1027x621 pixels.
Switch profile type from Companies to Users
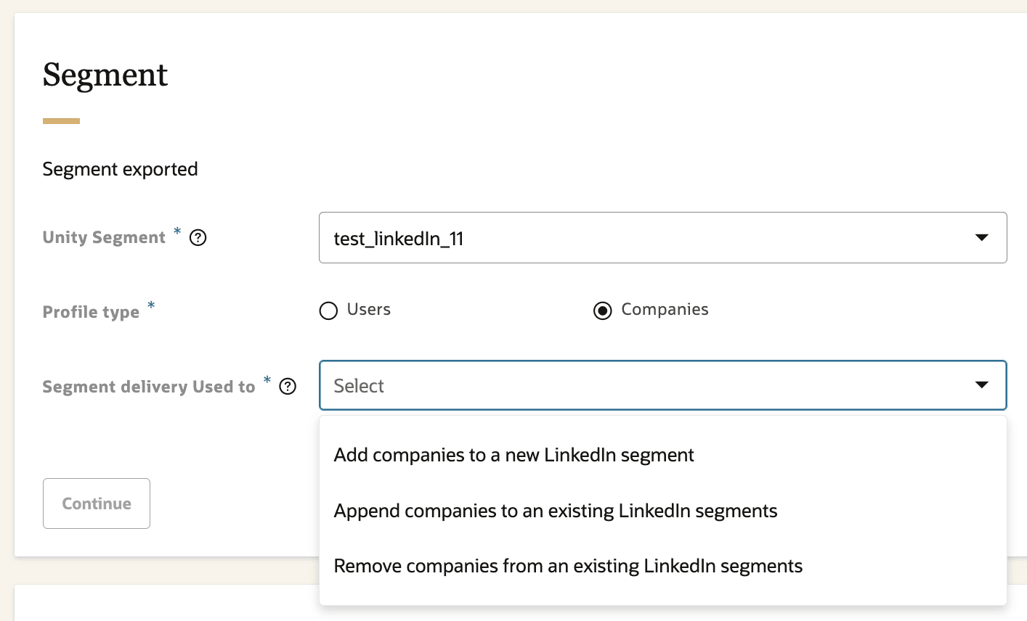(328, 310)
